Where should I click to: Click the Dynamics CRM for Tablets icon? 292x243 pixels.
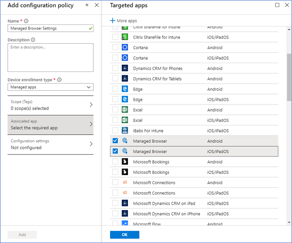[125, 78]
